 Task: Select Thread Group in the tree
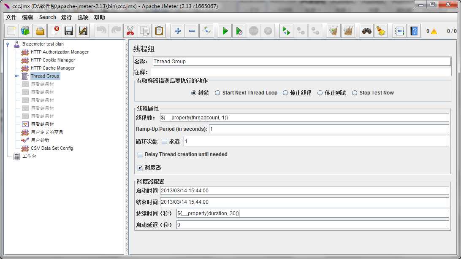click(45, 76)
